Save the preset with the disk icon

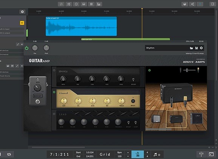tap(196, 48)
